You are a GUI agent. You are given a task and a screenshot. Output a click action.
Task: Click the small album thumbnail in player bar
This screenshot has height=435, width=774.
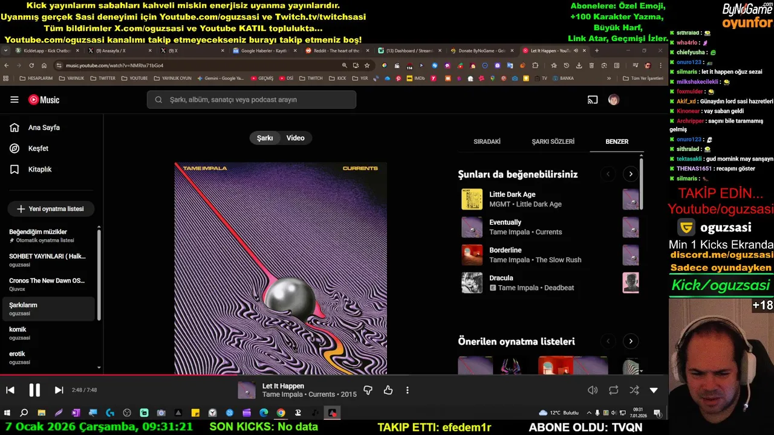point(247,390)
